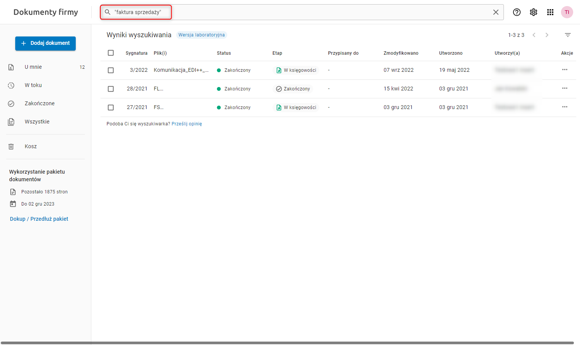The width and height of the screenshot is (580, 345).
Task: Click the W toku clock icon
Action: coord(11,85)
